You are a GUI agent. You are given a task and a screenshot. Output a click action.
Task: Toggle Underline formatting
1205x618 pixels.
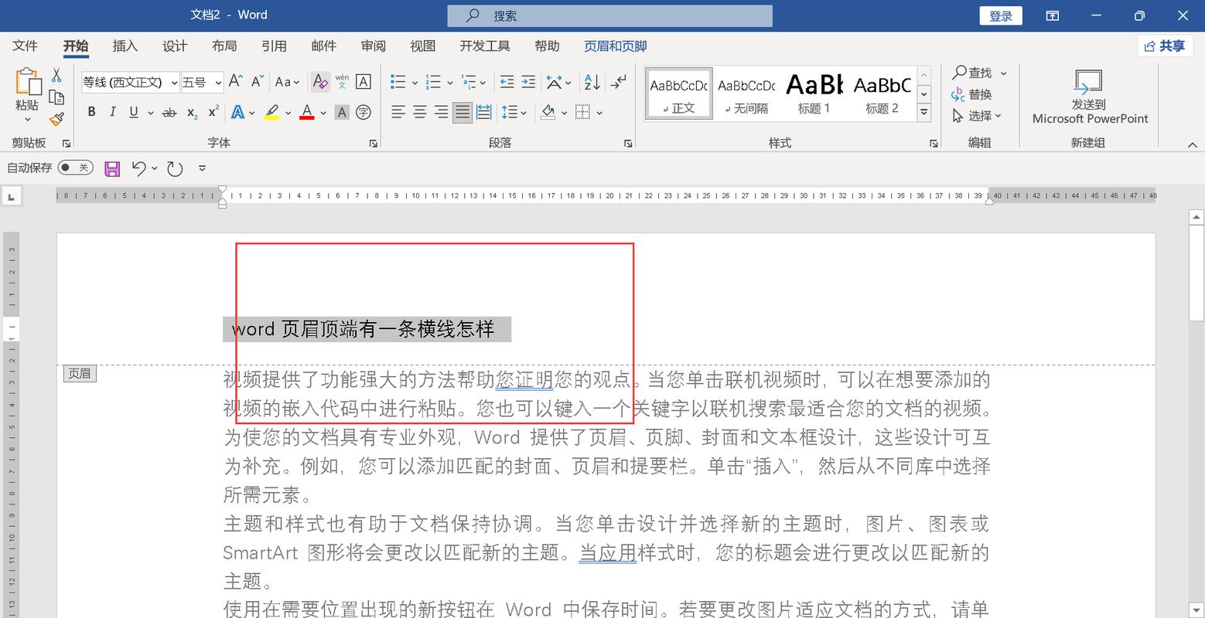tap(134, 113)
